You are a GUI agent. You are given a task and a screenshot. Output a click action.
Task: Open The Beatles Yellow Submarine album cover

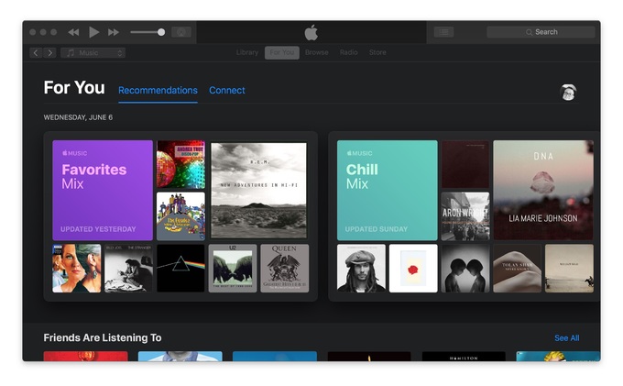tap(180, 216)
